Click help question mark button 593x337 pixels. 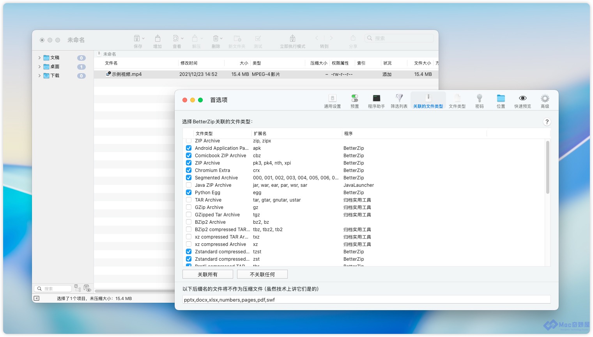547,122
